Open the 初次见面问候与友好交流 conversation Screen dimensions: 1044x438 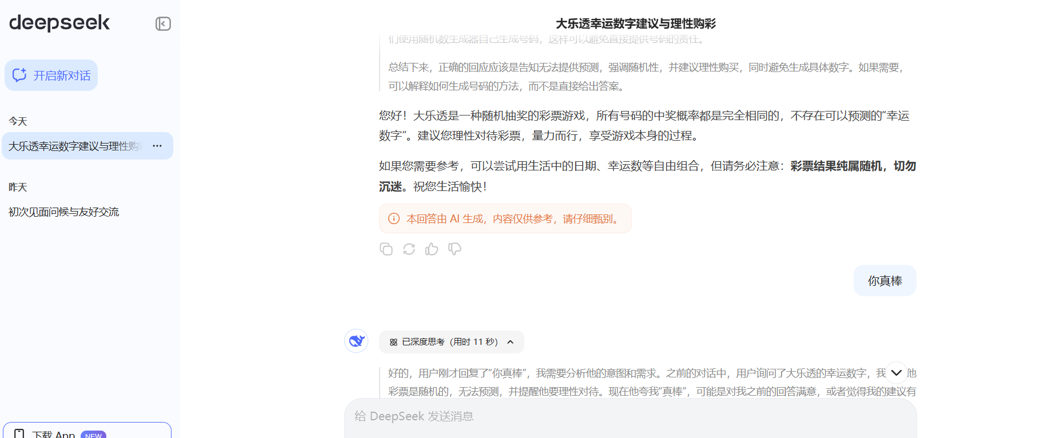[x=64, y=212]
